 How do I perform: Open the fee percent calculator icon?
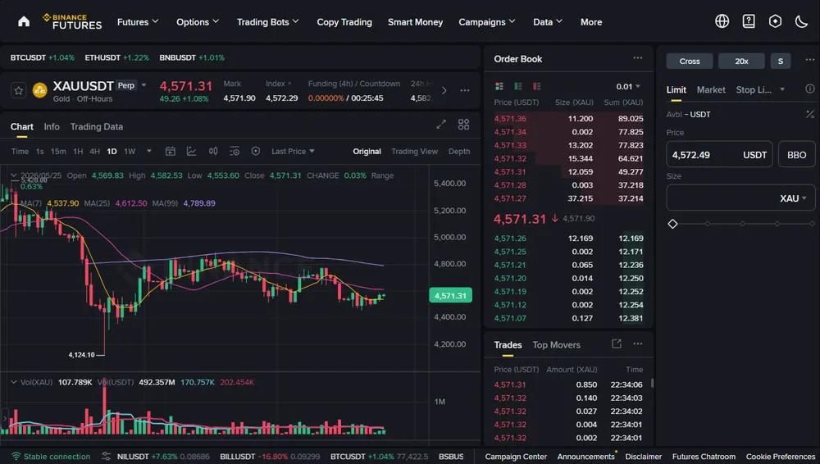click(x=809, y=114)
